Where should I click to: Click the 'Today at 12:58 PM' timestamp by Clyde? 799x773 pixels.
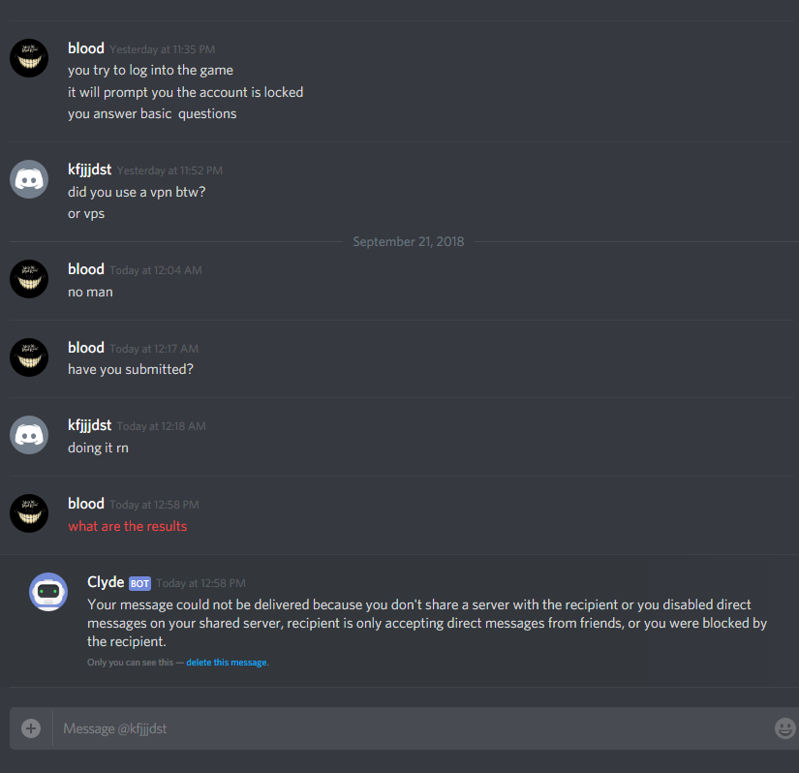point(200,583)
